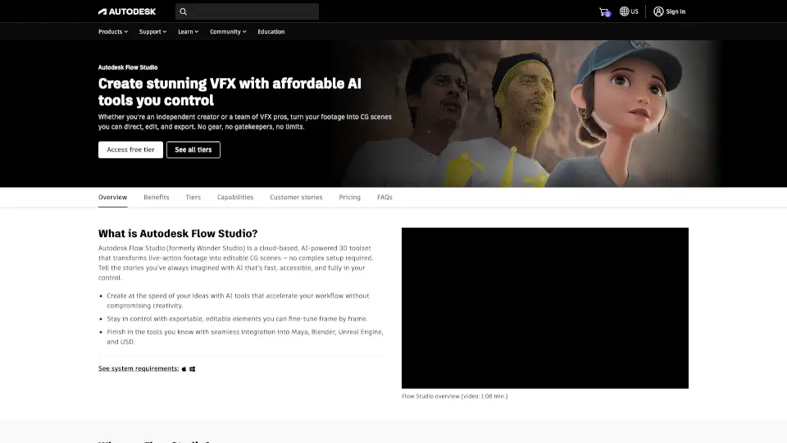
Task: Open the FAQs tab
Action: 384,197
